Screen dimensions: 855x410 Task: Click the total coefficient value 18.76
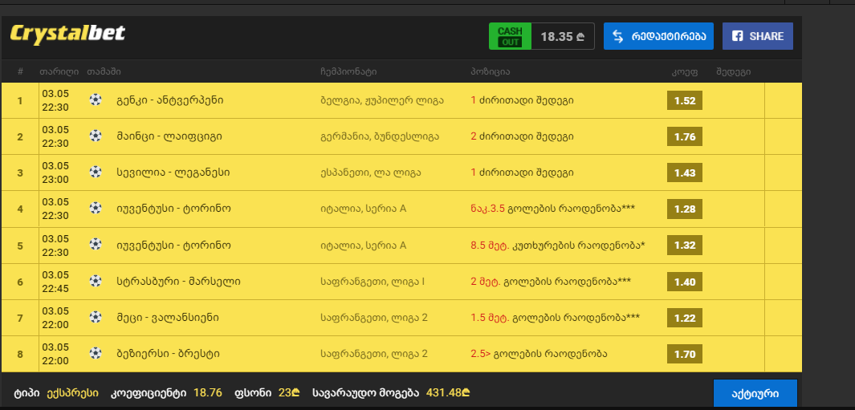[x=208, y=392]
